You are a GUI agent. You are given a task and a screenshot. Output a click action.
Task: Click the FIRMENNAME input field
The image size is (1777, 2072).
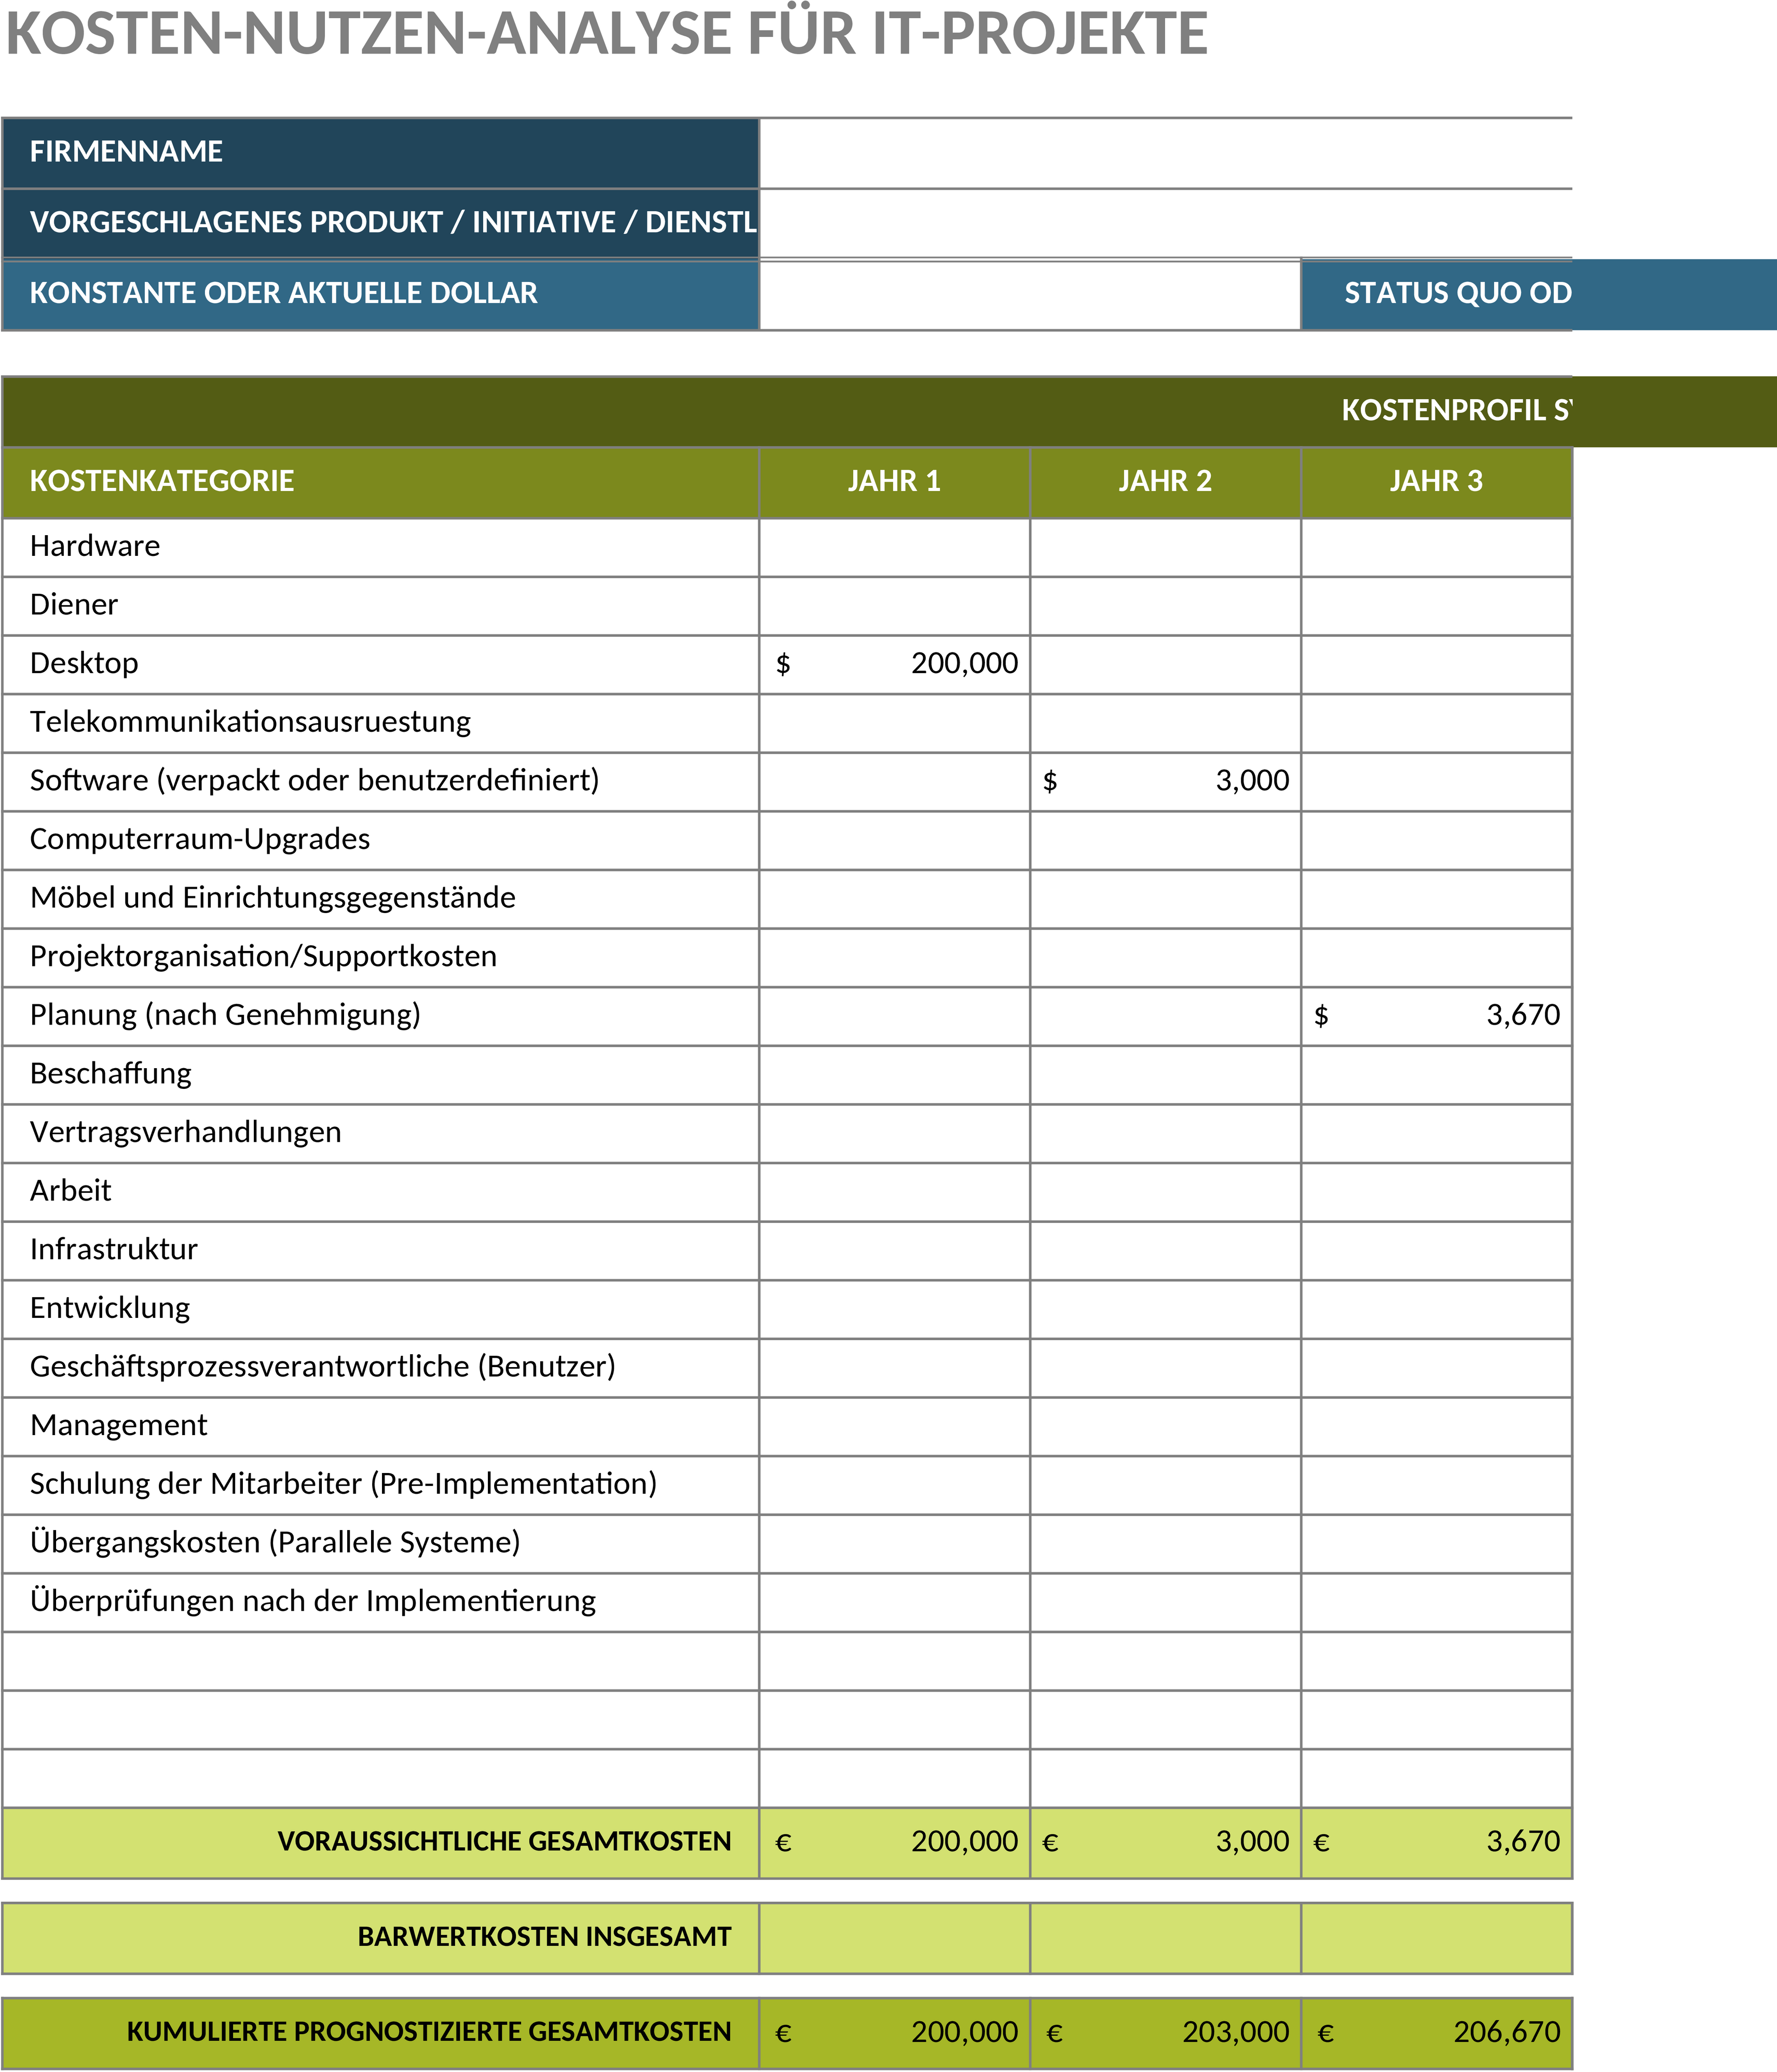(1165, 153)
